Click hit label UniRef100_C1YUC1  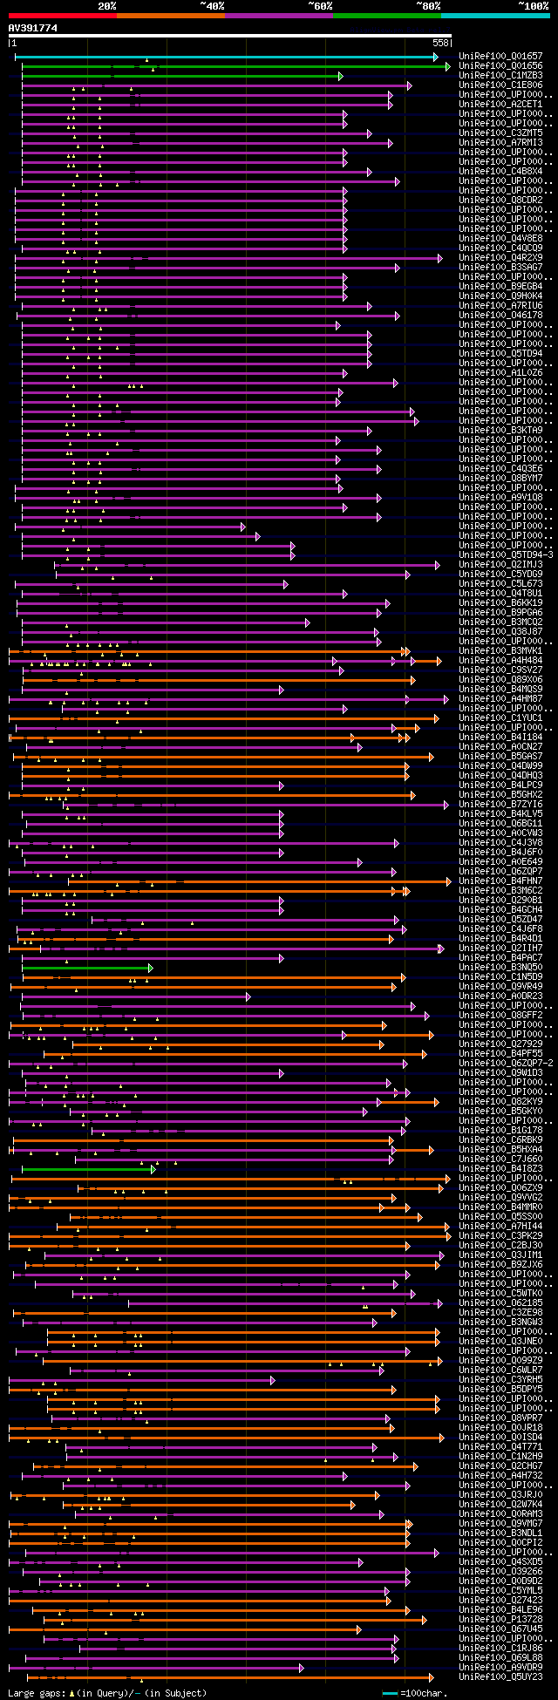[500, 718]
